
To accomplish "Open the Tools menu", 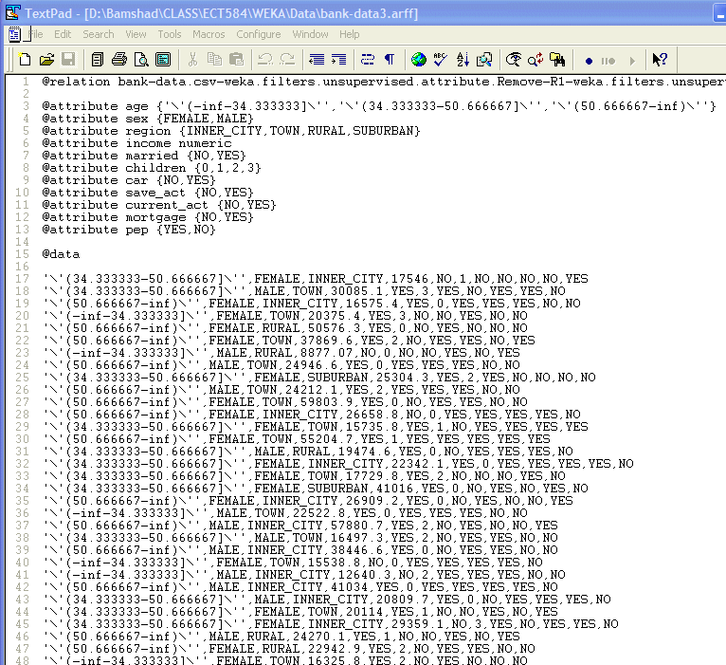I will 170,34.
